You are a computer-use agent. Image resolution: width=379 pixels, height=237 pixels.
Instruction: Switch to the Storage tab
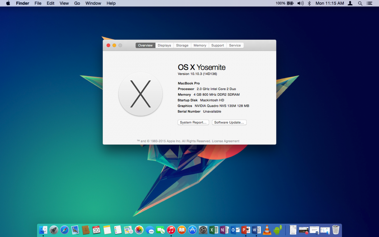pos(182,46)
